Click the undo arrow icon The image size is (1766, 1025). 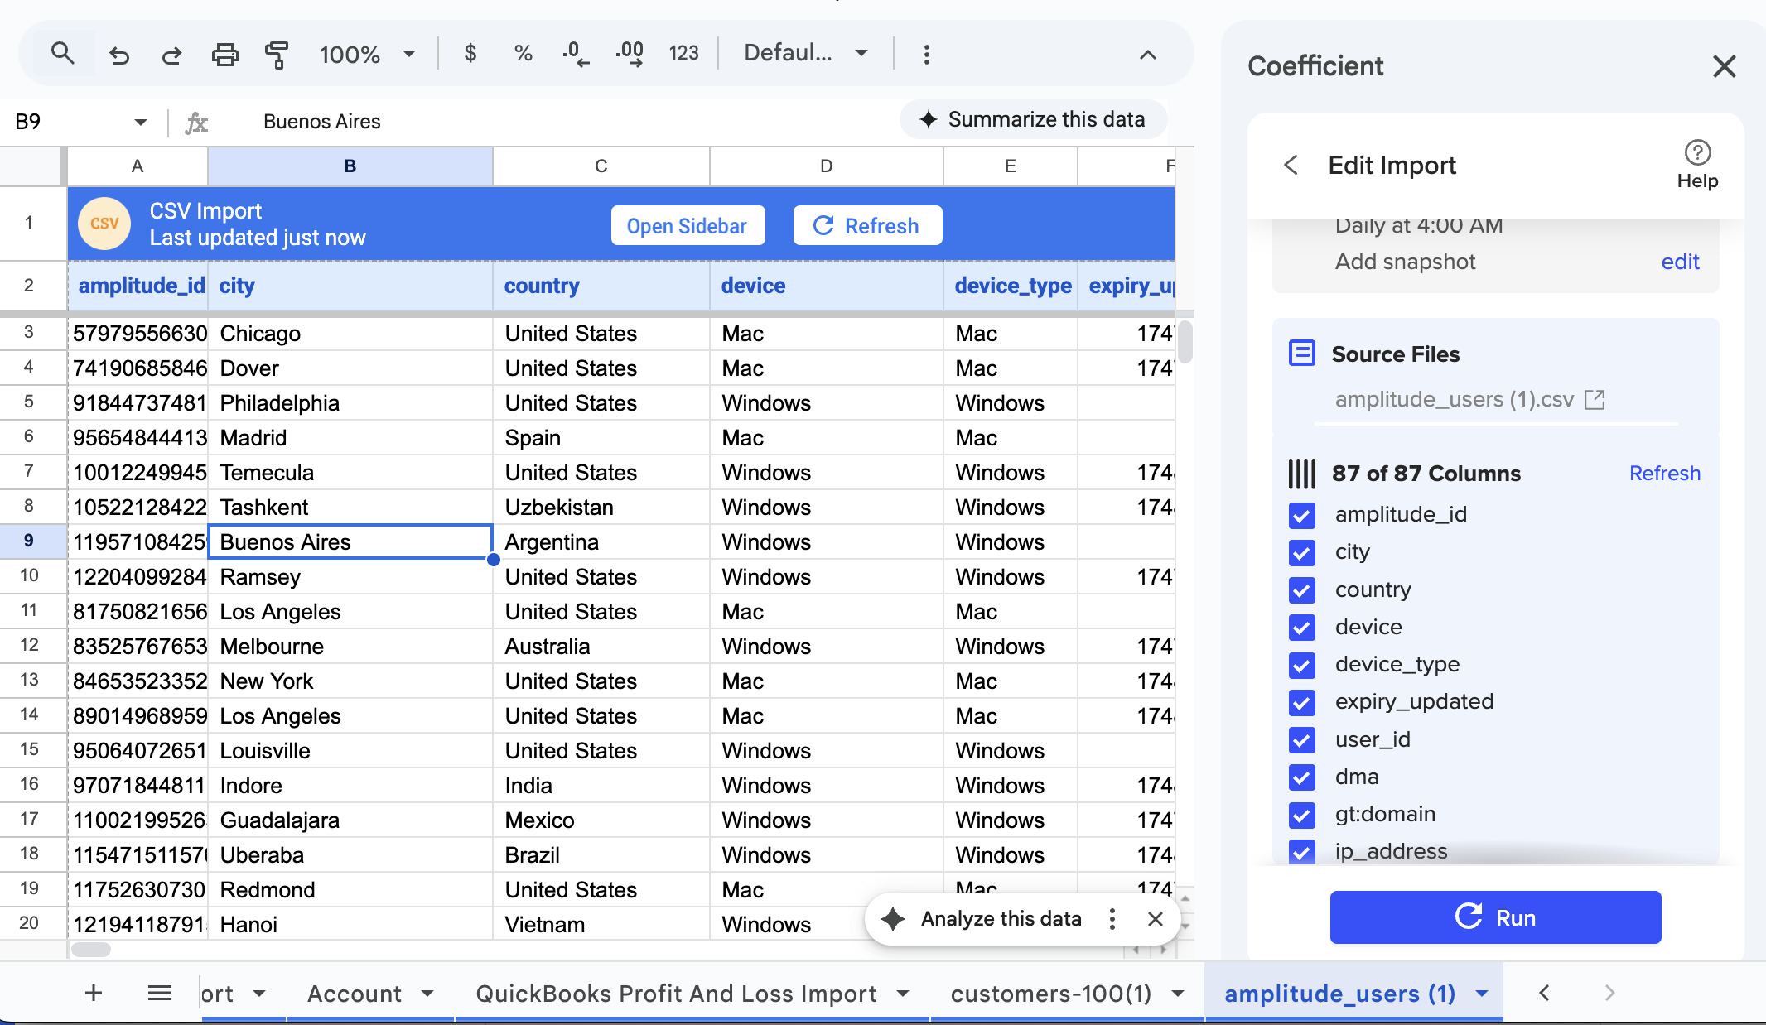119,55
